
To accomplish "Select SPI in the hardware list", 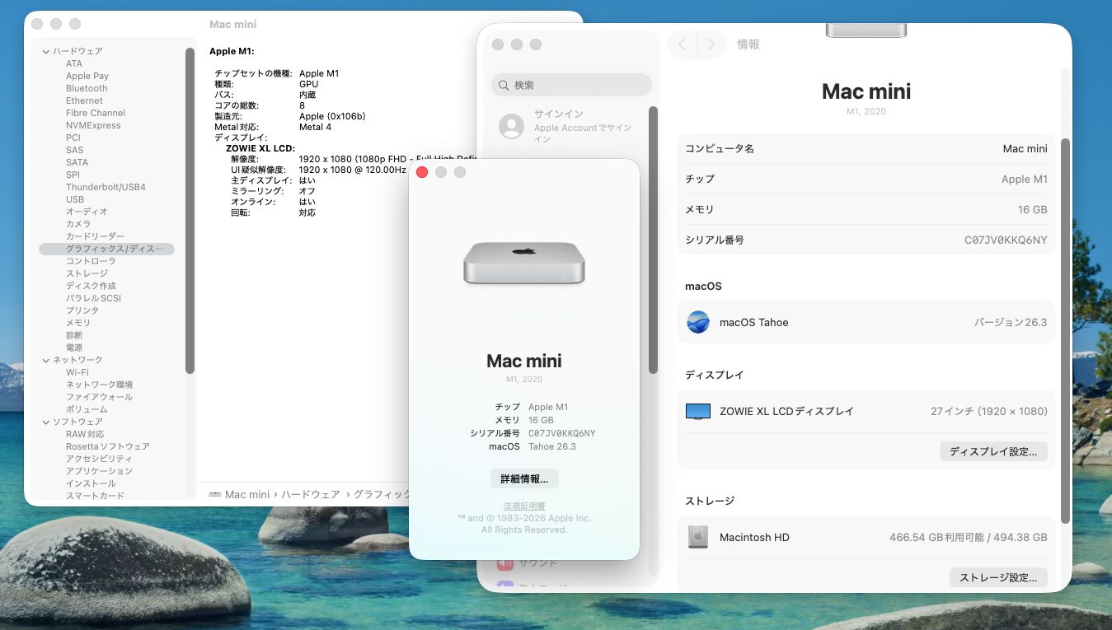I will (x=73, y=175).
